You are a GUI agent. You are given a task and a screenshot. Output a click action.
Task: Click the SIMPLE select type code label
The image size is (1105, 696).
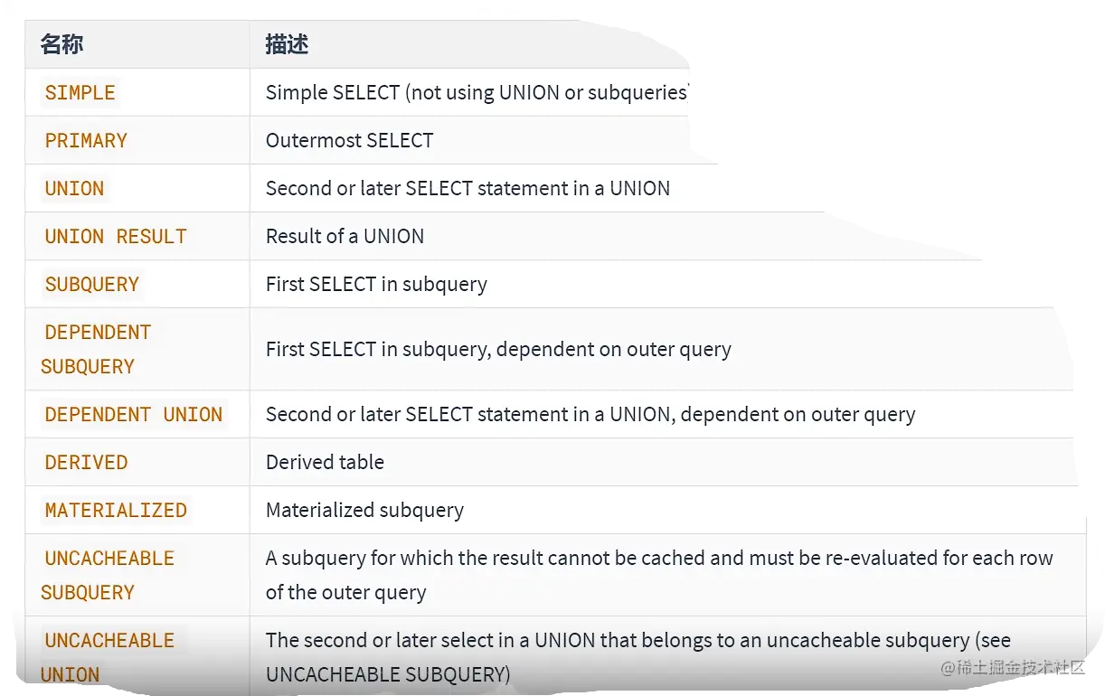point(80,92)
